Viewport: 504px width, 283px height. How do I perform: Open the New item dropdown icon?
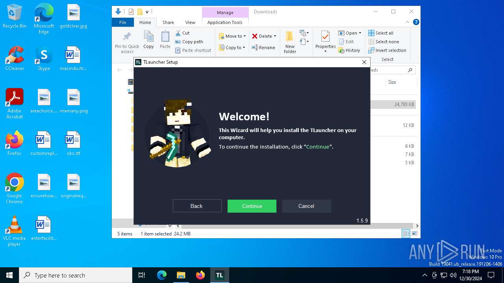[x=304, y=33]
